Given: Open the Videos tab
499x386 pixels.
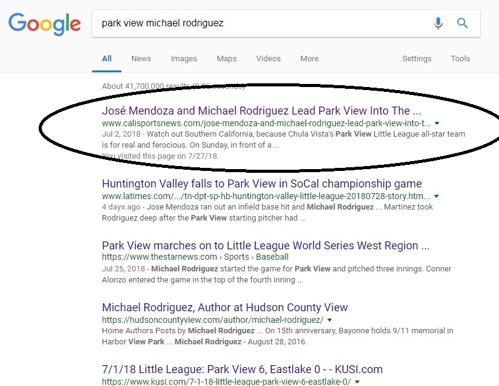Looking at the screenshot, I should [x=268, y=58].
